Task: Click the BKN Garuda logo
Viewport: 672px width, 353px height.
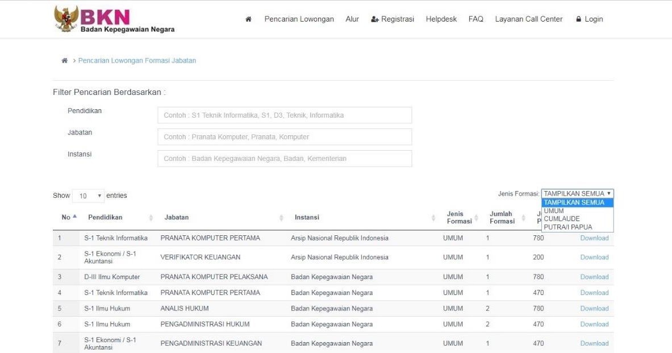Action: coord(66,19)
